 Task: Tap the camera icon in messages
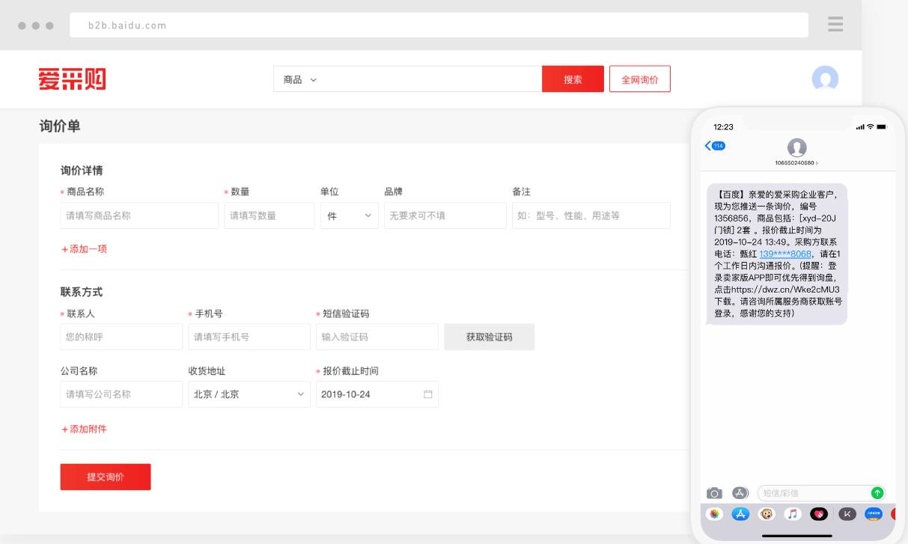point(715,493)
